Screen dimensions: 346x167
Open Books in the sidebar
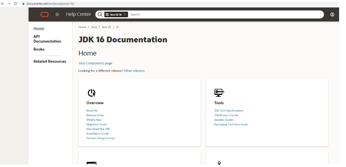pyautogui.click(x=39, y=49)
